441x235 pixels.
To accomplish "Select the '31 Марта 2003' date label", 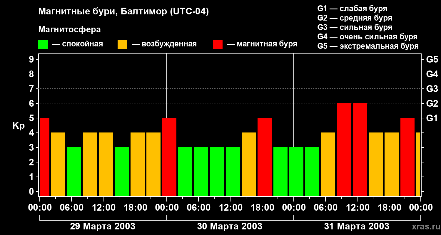I will click(357, 226).
